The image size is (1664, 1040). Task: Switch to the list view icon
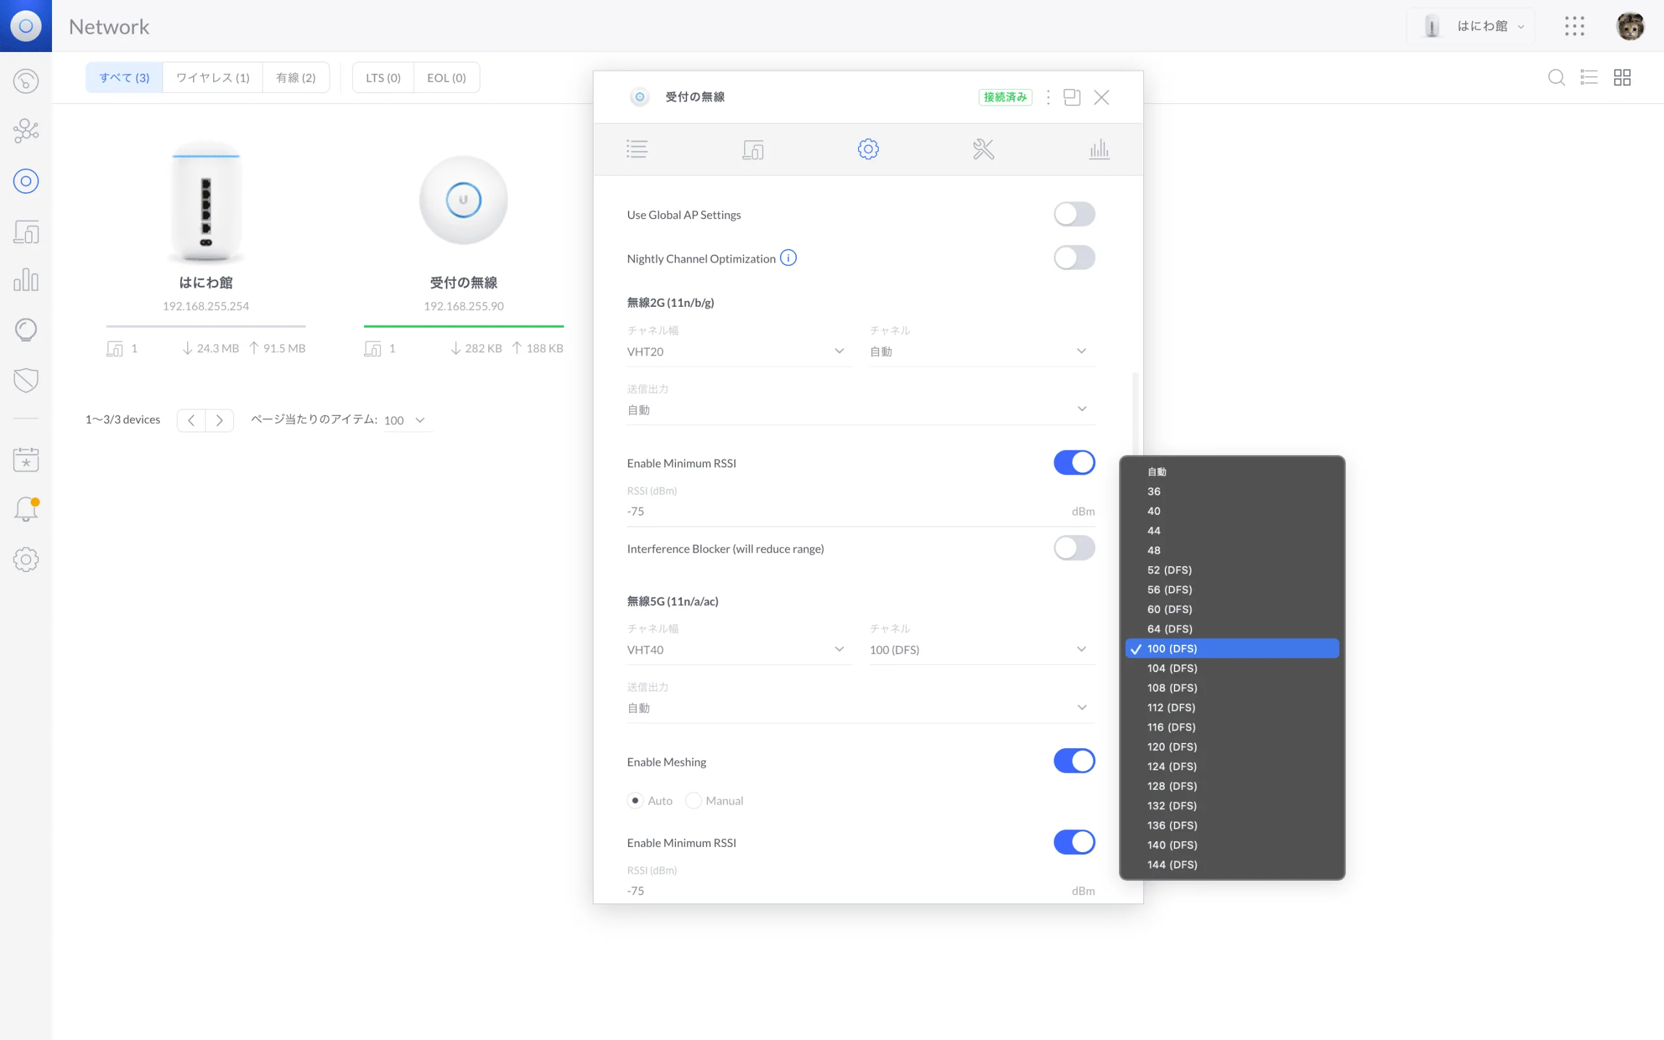coord(1589,77)
